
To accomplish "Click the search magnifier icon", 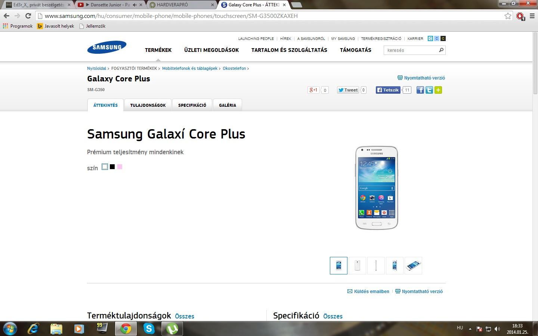I will click(x=441, y=50).
